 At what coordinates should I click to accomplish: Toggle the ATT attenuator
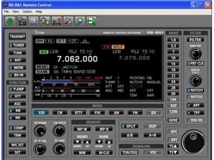click(17, 96)
